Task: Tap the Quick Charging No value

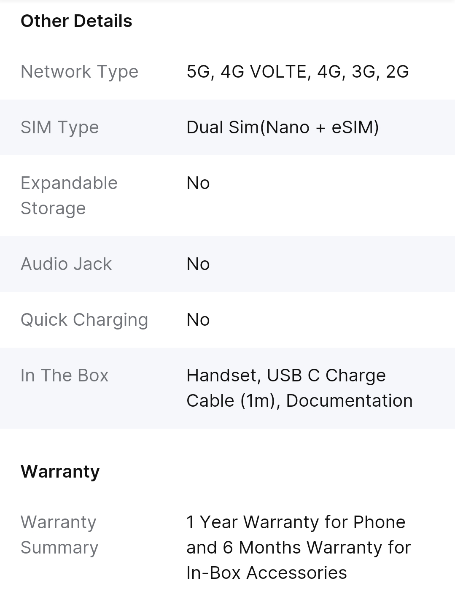Action: pyautogui.click(x=198, y=320)
